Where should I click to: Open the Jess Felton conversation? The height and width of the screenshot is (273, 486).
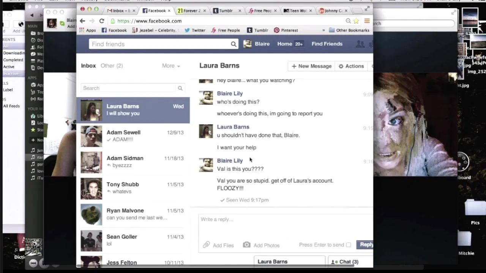click(133, 261)
